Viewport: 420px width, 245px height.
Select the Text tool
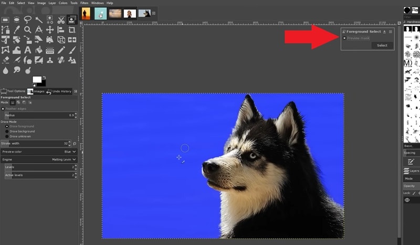28,50
